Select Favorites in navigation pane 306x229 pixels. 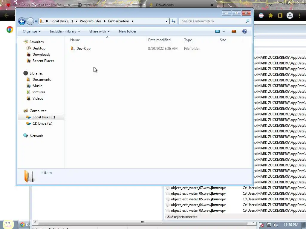tap(36, 42)
